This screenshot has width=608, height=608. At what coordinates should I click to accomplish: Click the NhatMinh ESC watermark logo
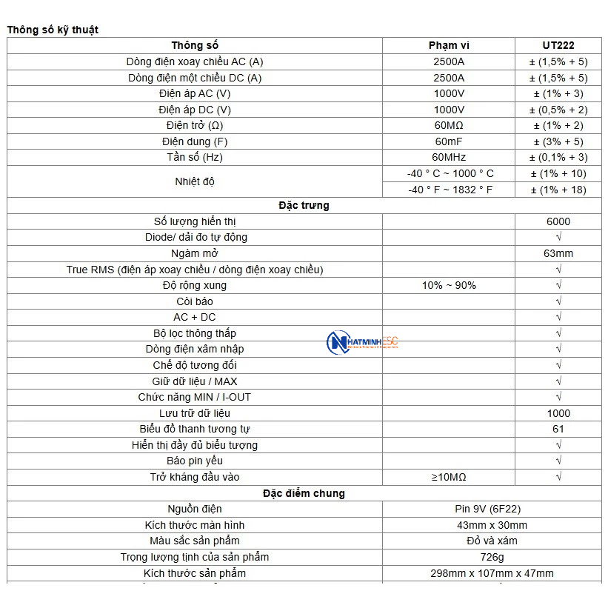362,342
